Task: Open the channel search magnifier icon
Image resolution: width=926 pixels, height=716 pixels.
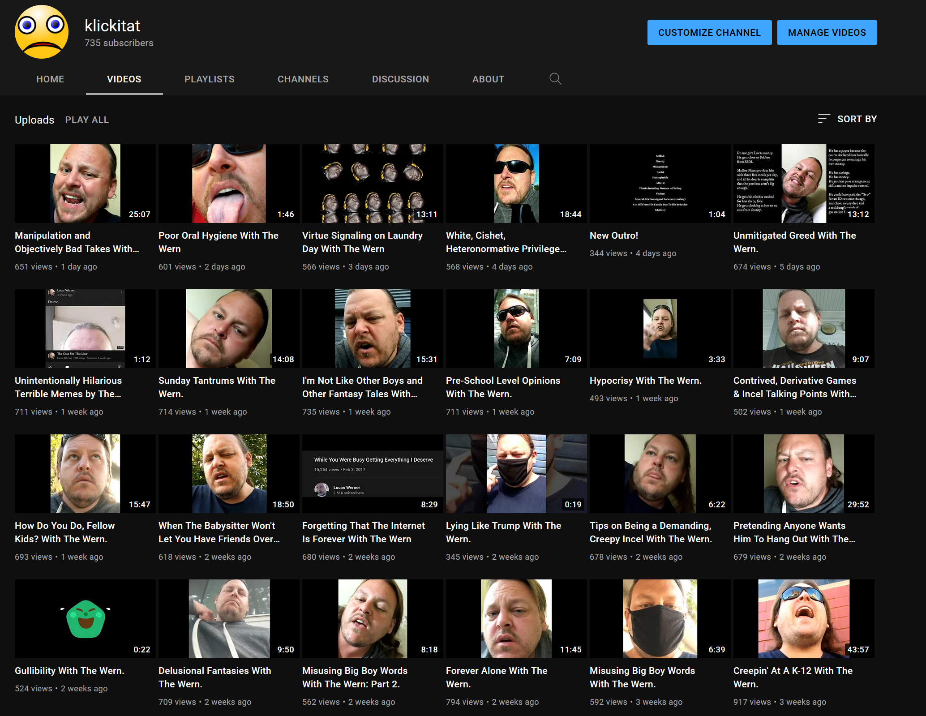Action: [x=555, y=79]
